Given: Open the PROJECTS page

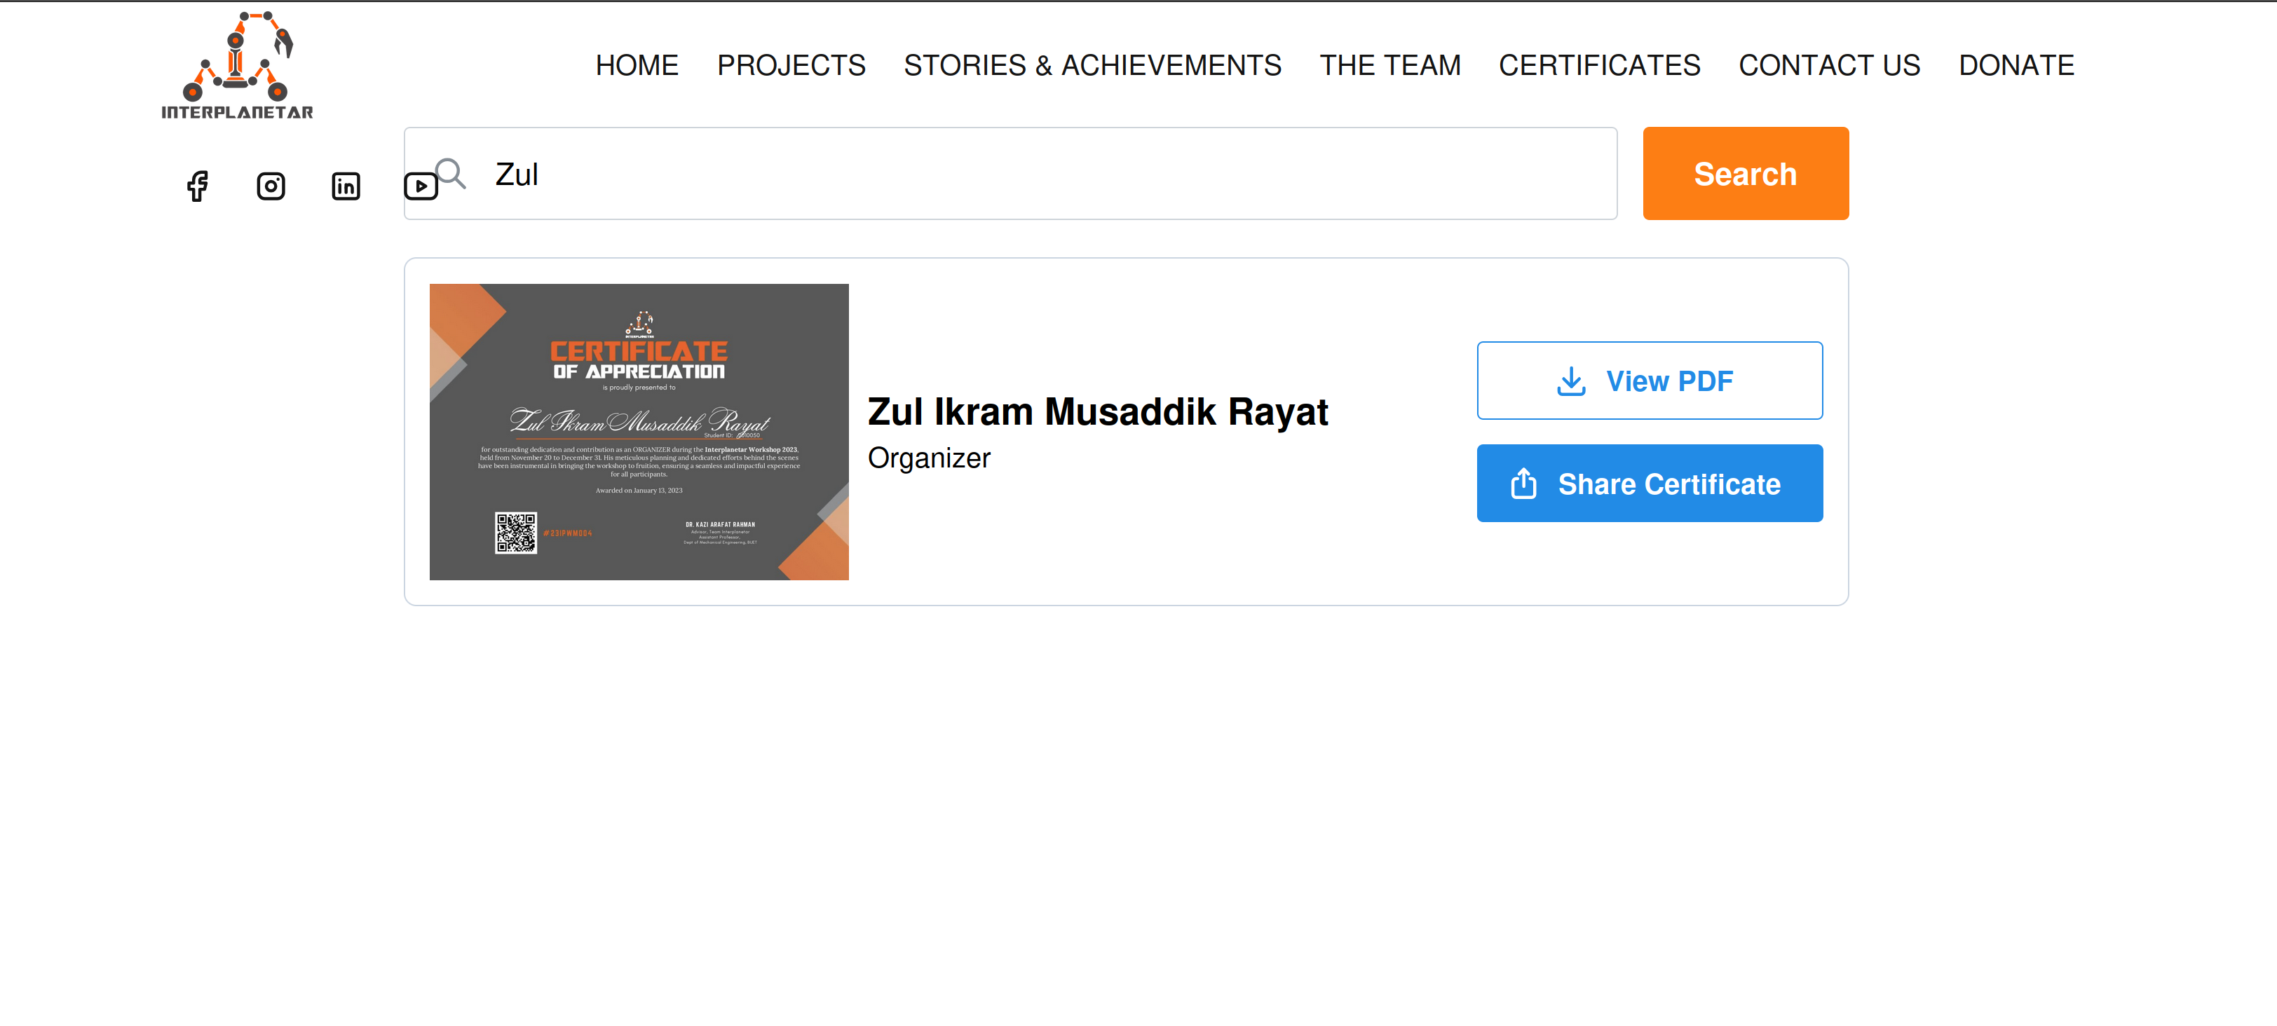Looking at the screenshot, I should pyautogui.click(x=791, y=65).
